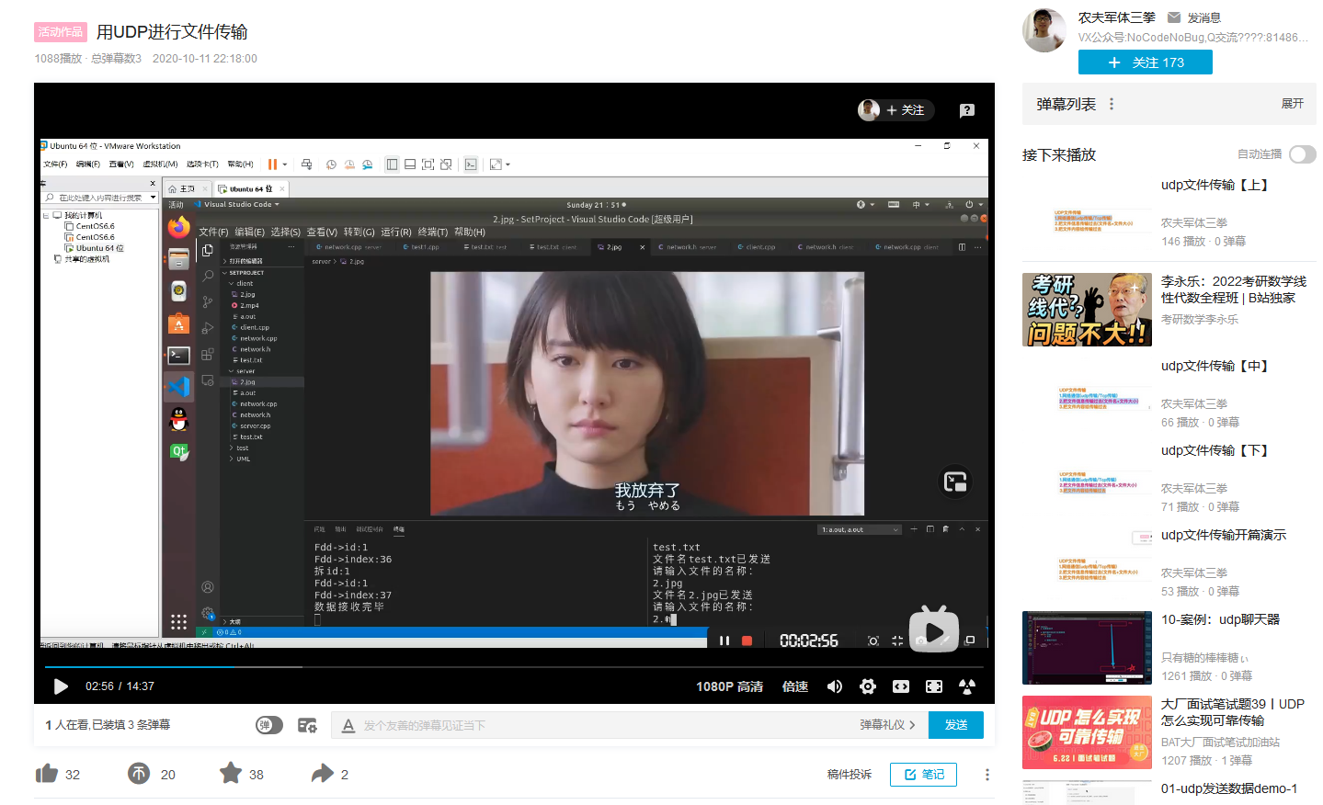Toggle the 自动连播 autoplay switch

[1303, 154]
